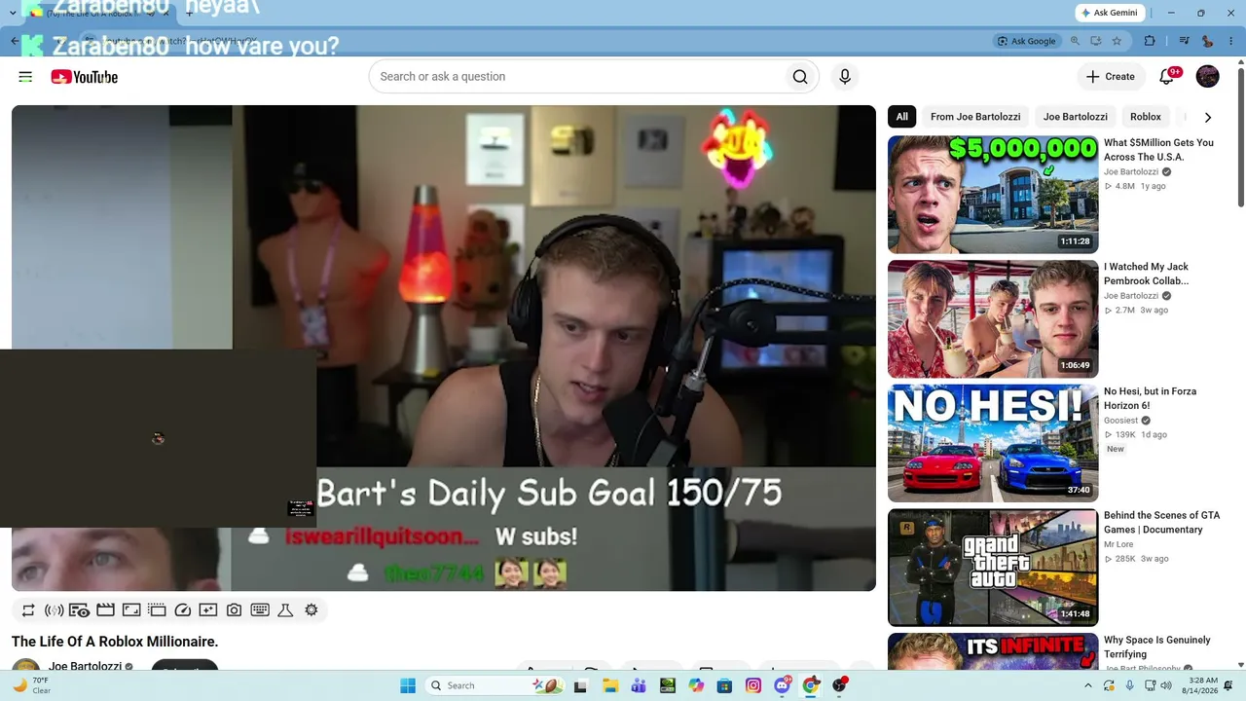Toggle the loop button under the video
The image size is (1246, 701).
click(28, 610)
